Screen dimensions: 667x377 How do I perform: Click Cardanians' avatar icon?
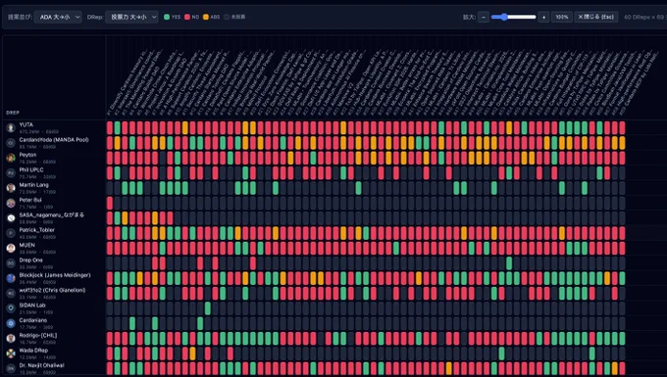[11, 323]
